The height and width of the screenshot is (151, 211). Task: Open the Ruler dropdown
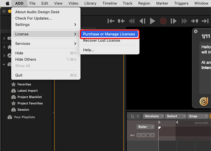pyautogui.click(x=146, y=127)
